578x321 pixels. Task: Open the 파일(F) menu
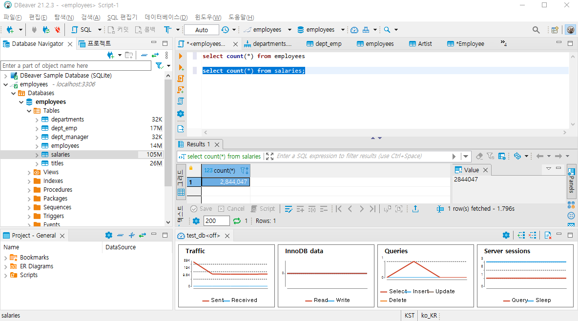[x=13, y=18]
